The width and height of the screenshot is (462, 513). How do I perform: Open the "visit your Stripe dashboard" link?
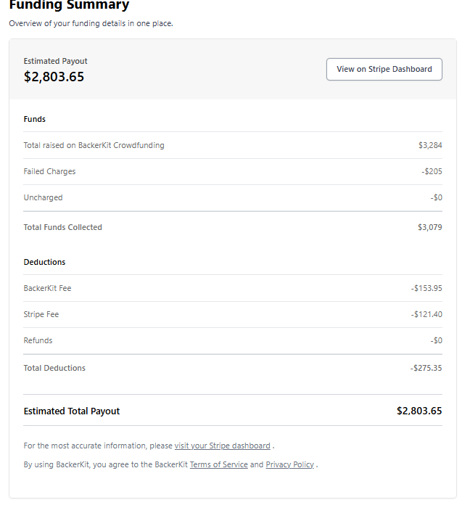tap(222, 446)
